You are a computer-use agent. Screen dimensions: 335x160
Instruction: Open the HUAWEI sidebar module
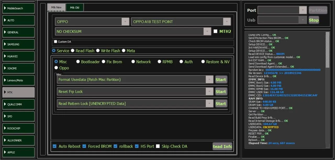point(19,56)
